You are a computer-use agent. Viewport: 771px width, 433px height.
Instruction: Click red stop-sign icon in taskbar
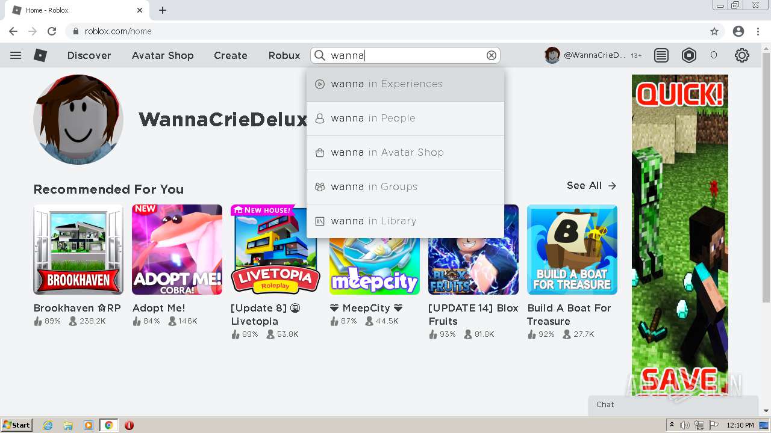pos(129,425)
